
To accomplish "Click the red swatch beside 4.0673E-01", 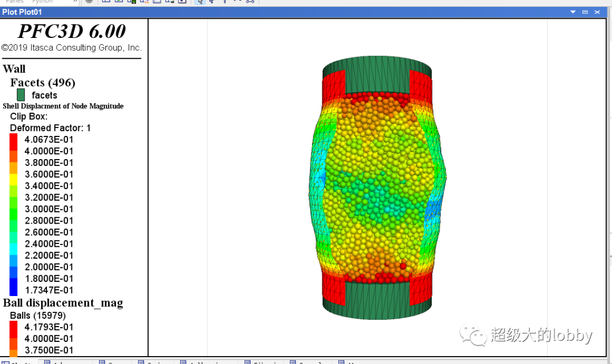I will click(x=14, y=142).
